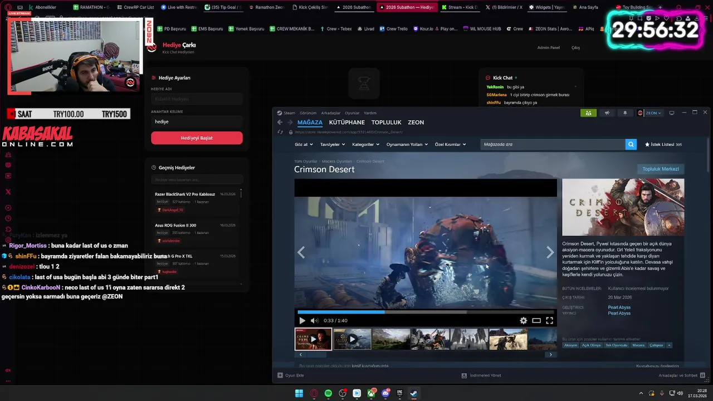The image size is (713, 401).
Task: Enter fullscreen on the trailer video
Action: point(550,320)
